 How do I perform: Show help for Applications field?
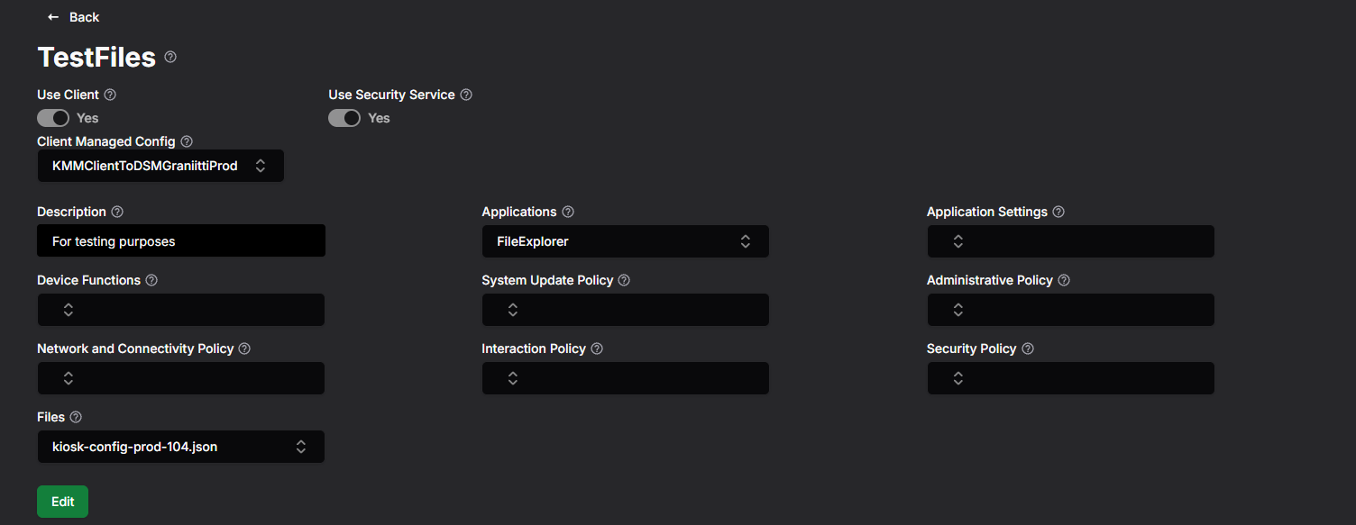[x=568, y=212]
